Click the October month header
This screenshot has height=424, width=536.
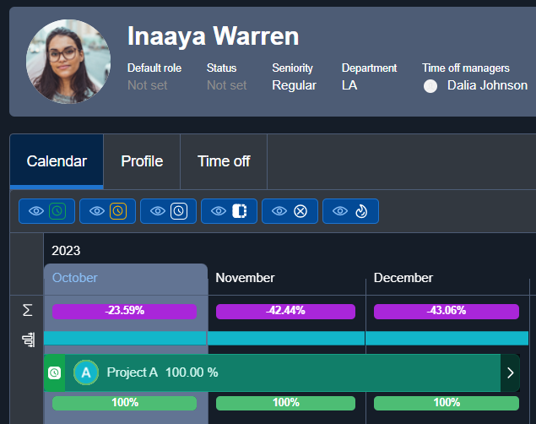pos(75,278)
